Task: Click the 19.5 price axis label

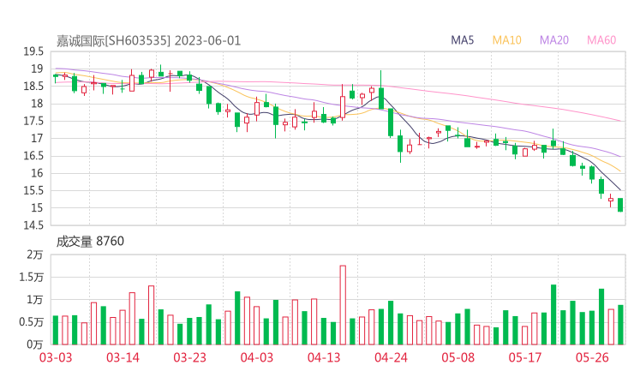Action: [x=33, y=51]
